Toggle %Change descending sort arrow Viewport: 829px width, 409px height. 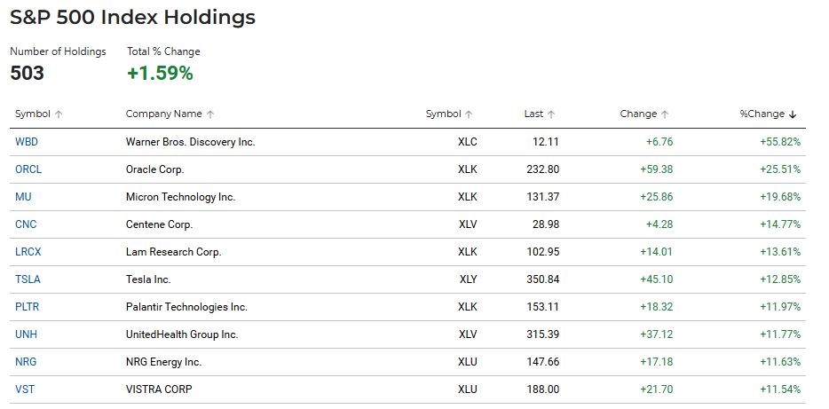point(793,114)
